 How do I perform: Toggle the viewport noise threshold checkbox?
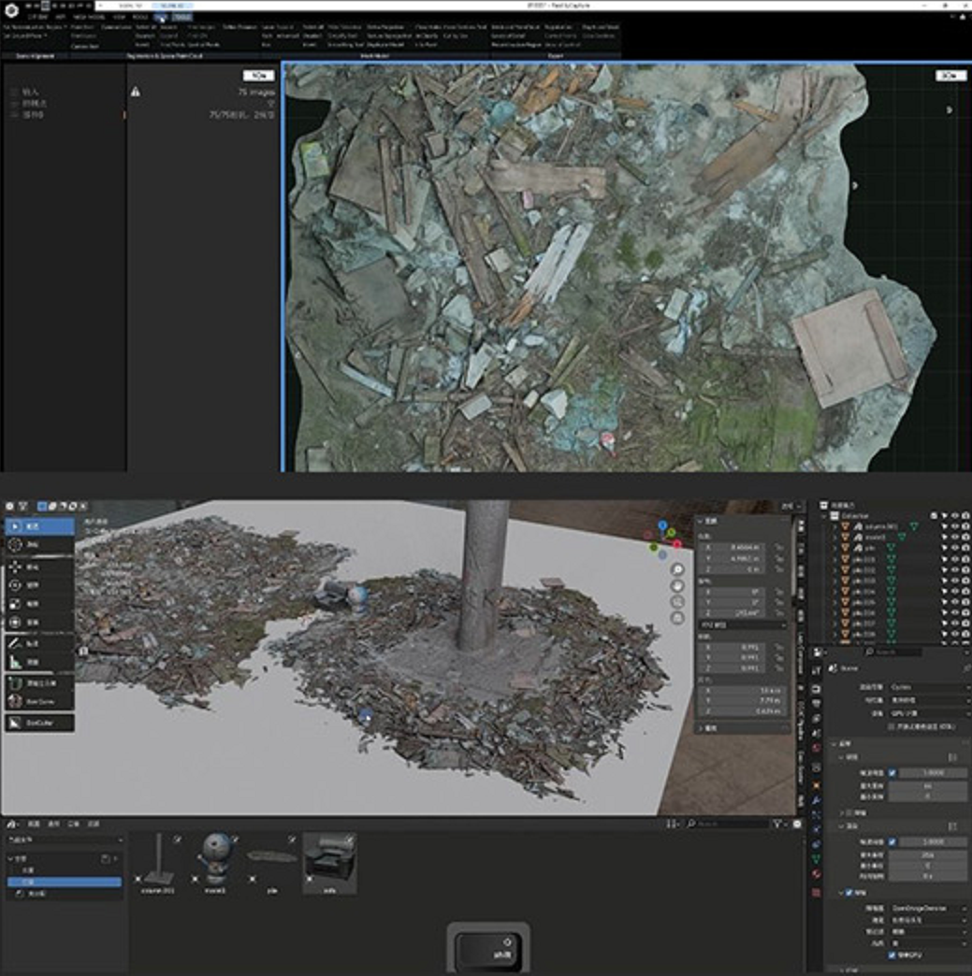pos(892,773)
